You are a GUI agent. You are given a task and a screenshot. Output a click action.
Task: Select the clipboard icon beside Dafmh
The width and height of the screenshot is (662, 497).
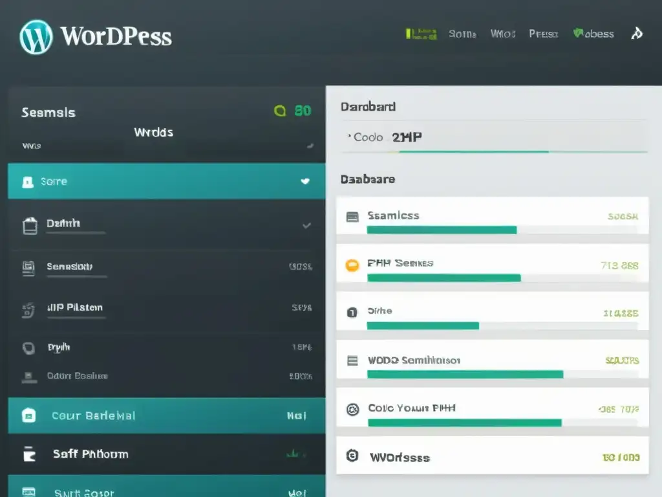(30, 225)
